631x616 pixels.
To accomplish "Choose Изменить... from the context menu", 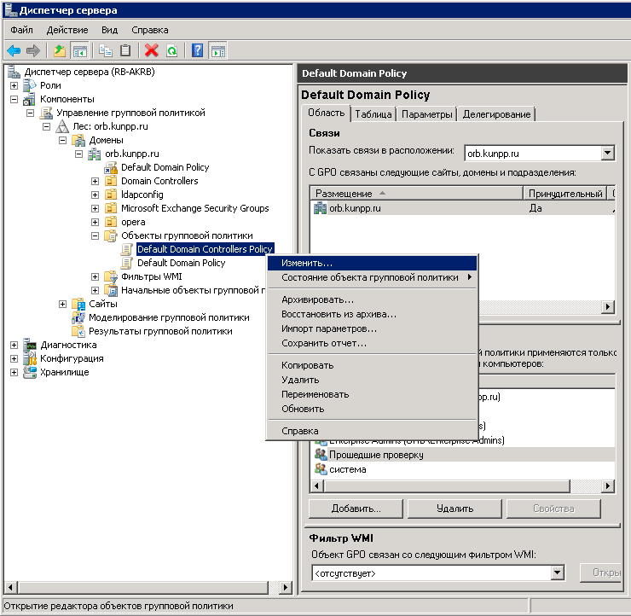I will tap(307, 263).
